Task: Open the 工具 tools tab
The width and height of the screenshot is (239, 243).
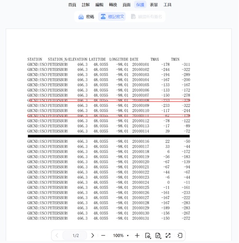Action: click(x=167, y=5)
